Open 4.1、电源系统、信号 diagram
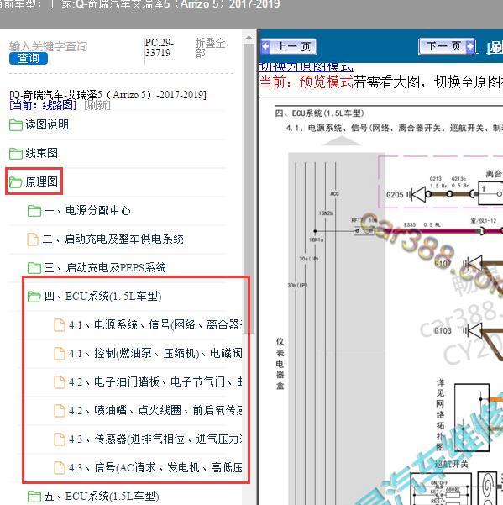The height and width of the screenshot is (505, 503). [x=155, y=324]
